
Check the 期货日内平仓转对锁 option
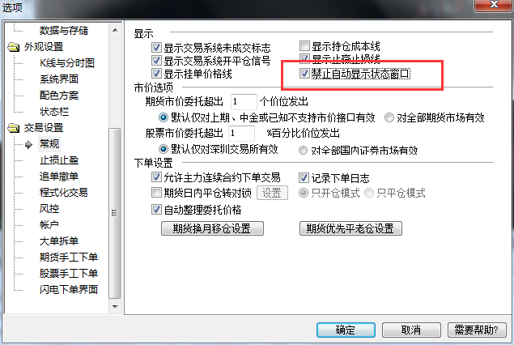tap(156, 192)
